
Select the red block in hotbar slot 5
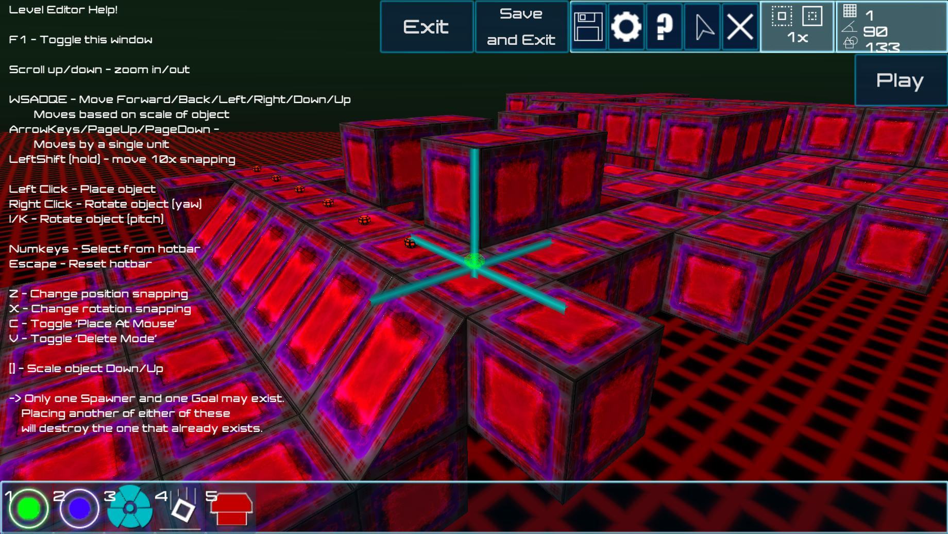click(x=231, y=509)
